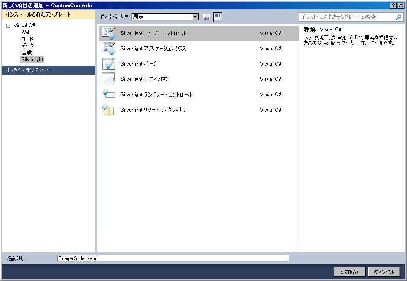Select Silverlight ユーザー コントロール template name
Image resolution: width=407 pixels, height=281 pixels.
[x=153, y=33]
